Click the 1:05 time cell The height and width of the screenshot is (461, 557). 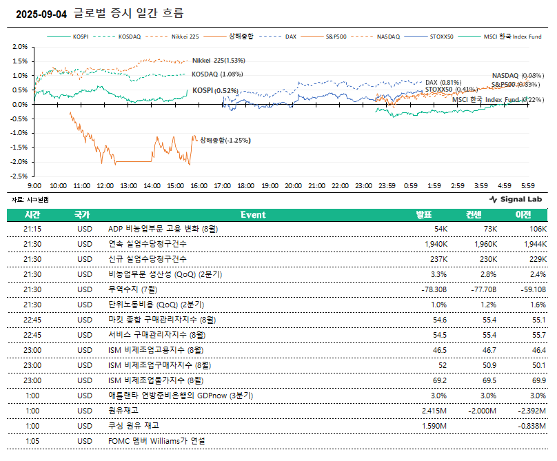coord(32,441)
